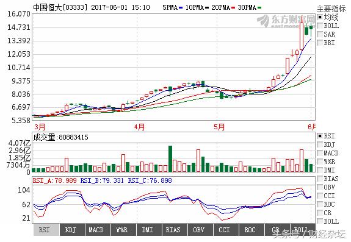The height and width of the screenshot is (242, 351).
Task: Click the 5月 axis label
Action: (x=219, y=127)
